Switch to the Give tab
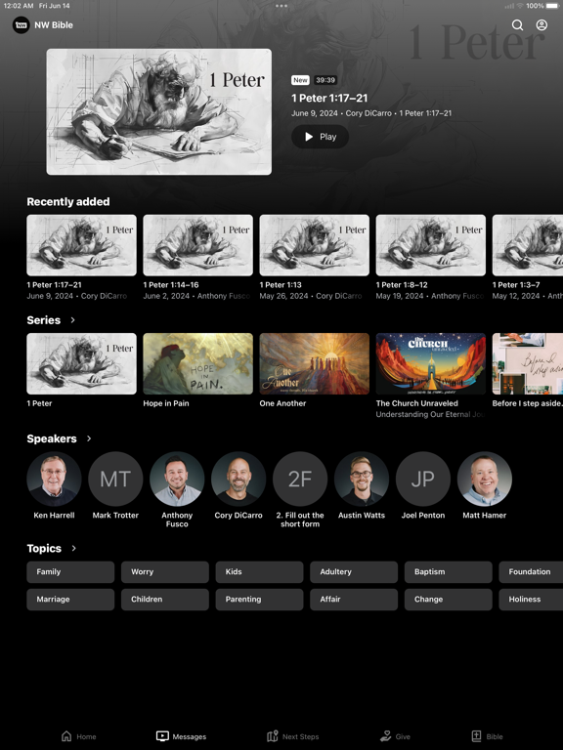 pos(395,736)
